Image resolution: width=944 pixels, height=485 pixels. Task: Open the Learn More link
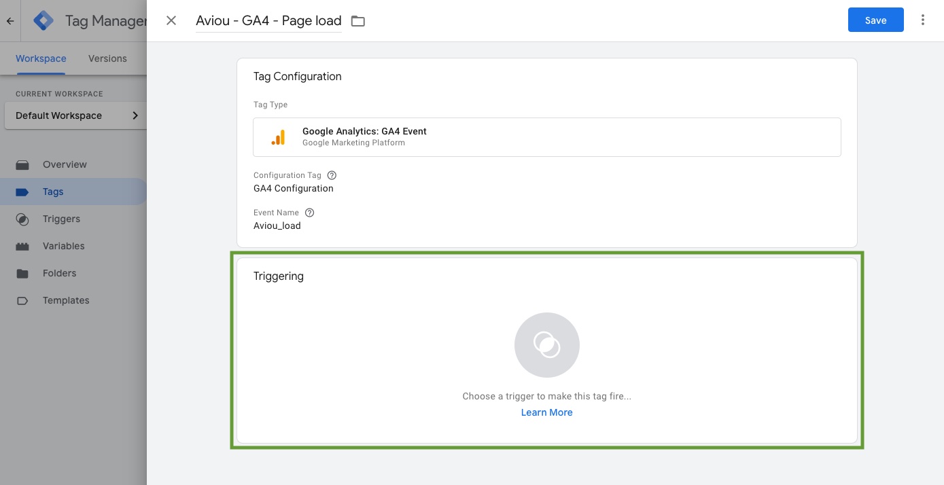[x=547, y=412]
